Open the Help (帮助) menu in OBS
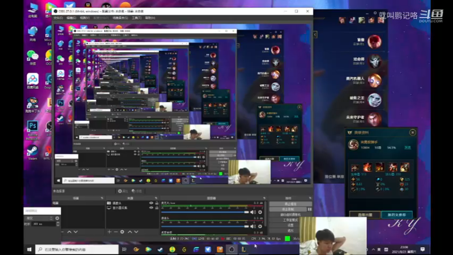 tap(150, 18)
